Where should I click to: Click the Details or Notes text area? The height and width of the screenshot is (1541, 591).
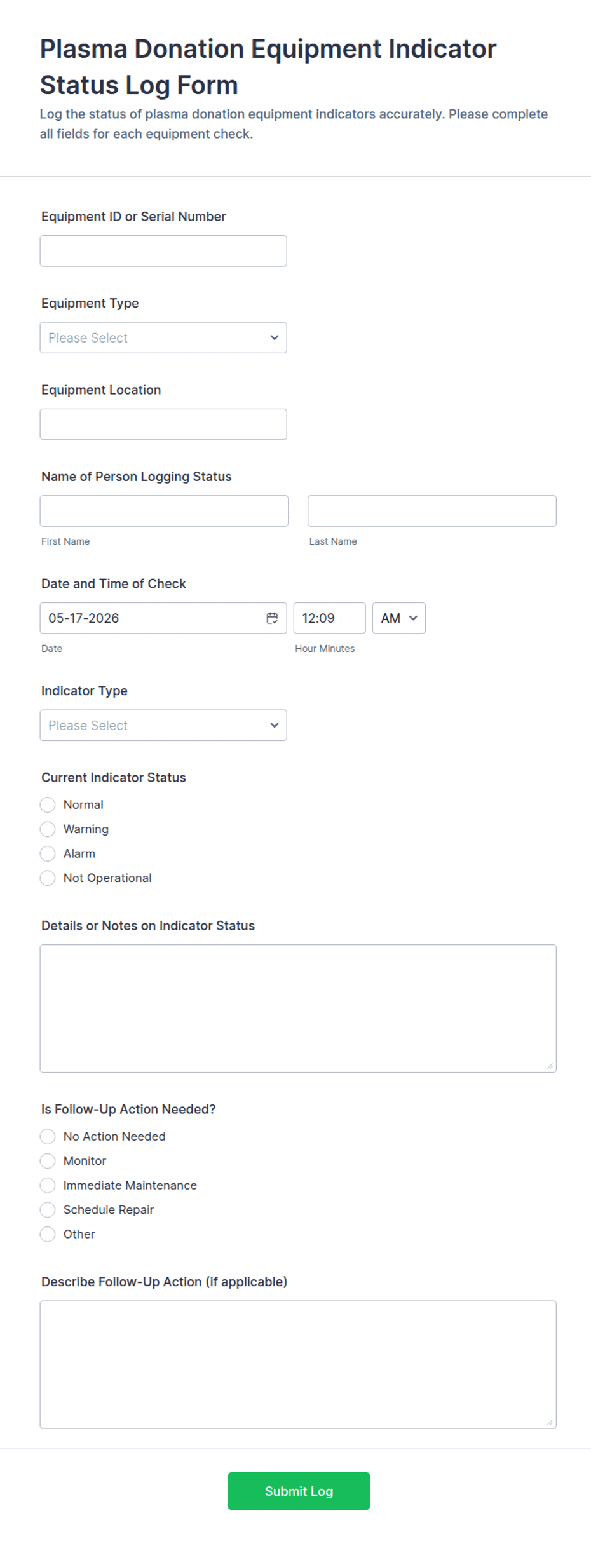(298, 1008)
